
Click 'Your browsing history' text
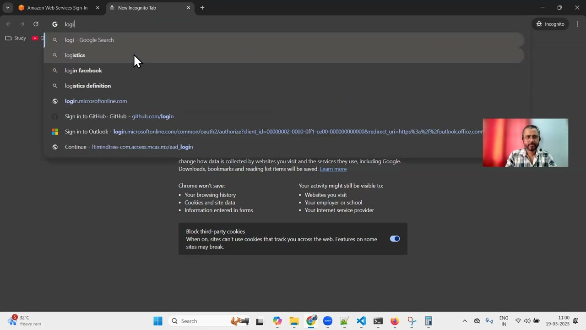click(x=210, y=195)
